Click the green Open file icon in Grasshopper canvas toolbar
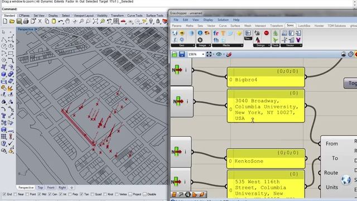Image resolution: width=357 pixels, height=201 pixels. click(175, 54)
